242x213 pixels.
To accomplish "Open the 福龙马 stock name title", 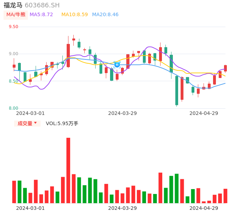I will click(x=13, y=5).
